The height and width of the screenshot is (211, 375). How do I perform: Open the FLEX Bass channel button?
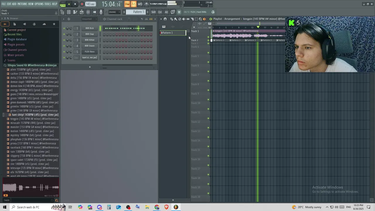coord(90,52)
